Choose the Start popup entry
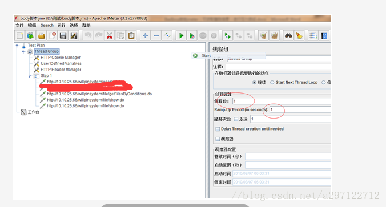Image resolution: width=386 pixels, height=207 pixels. click(x=229, y=55)
